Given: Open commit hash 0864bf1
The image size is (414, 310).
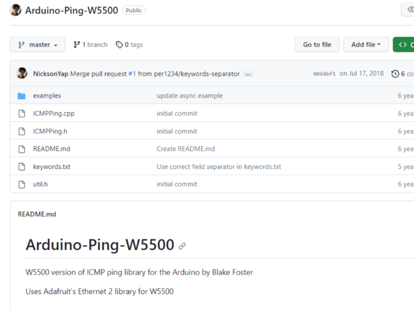Looking at the screenshot, I should pos(324,74).
